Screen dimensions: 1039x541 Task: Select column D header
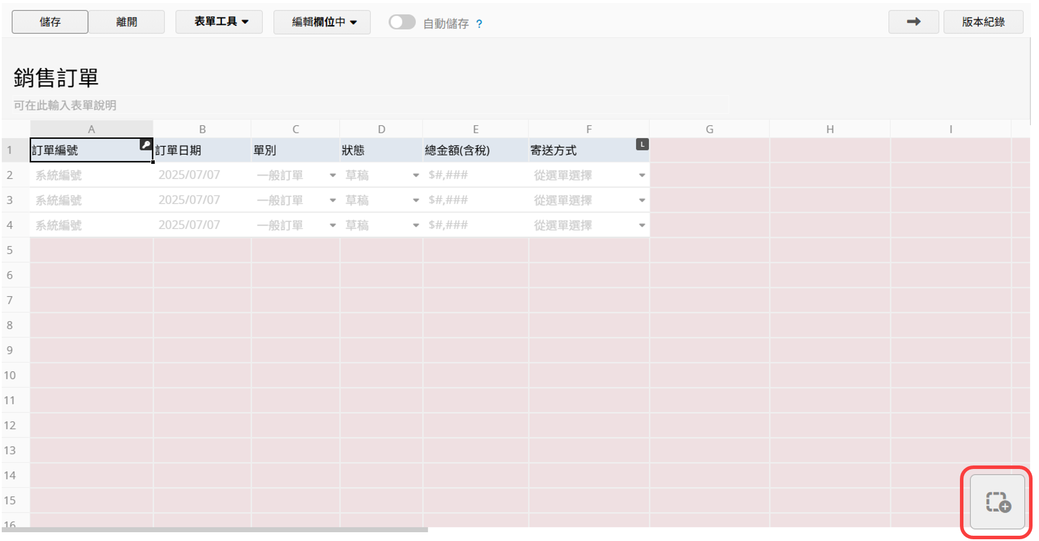point(381,129)
